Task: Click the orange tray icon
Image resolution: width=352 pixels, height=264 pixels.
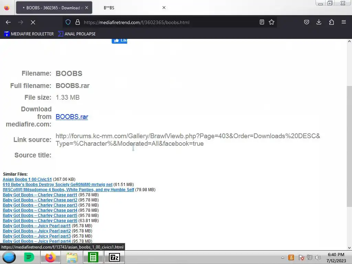Action: point(291,257)
